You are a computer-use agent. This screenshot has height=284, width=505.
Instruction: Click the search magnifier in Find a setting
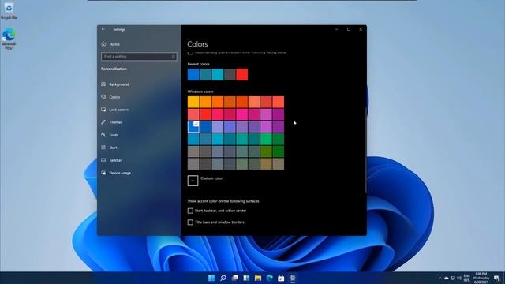pyautogui.click(x=174, y=57)
